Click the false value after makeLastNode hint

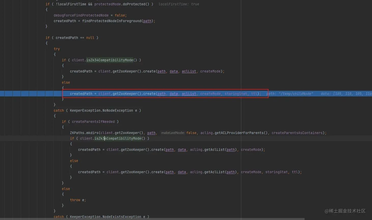pyautogui.click(x=191, y=133)
